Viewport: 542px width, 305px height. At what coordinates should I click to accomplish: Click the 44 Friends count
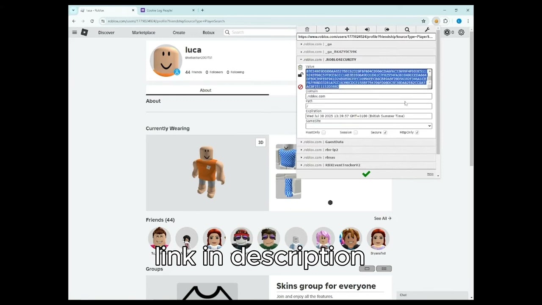point(194,72)
